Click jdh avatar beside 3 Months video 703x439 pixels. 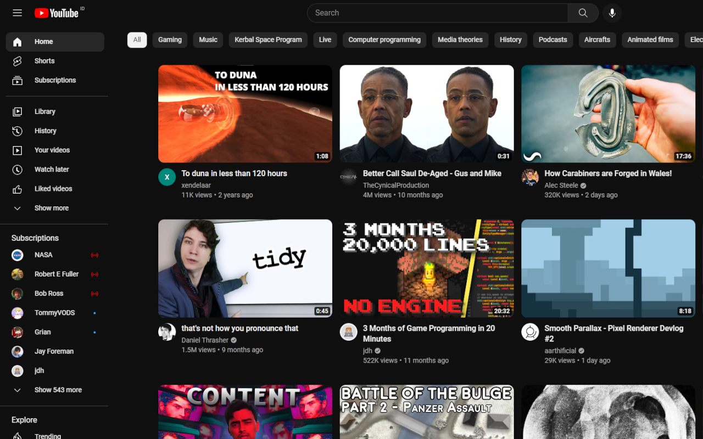tap(349, 332)
